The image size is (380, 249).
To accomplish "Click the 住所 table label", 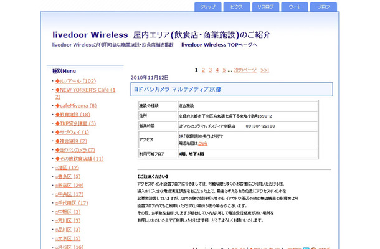I will pos(143,116).
